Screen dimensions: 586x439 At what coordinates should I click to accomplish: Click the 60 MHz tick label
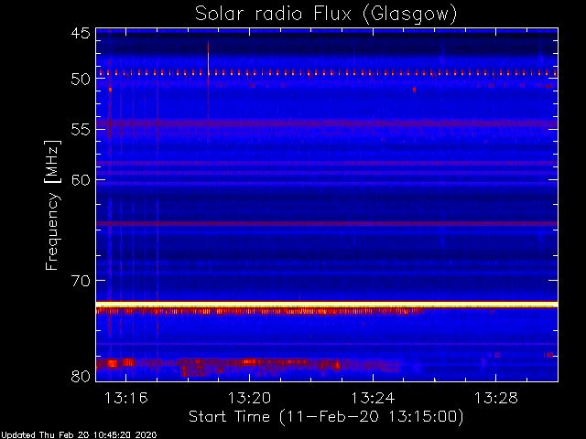pos(81,180)
